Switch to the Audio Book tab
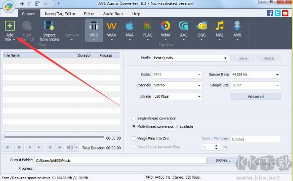The width and height of the screenshot is (293, 181). point(113,14)
